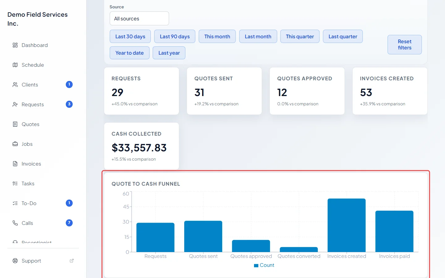445x278 pixels.
Task: Click the Invoices paid bar in funnel chart
Action: (x=394, y=231)
